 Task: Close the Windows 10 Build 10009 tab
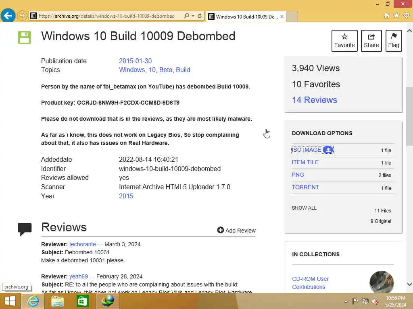click(282, 16)
